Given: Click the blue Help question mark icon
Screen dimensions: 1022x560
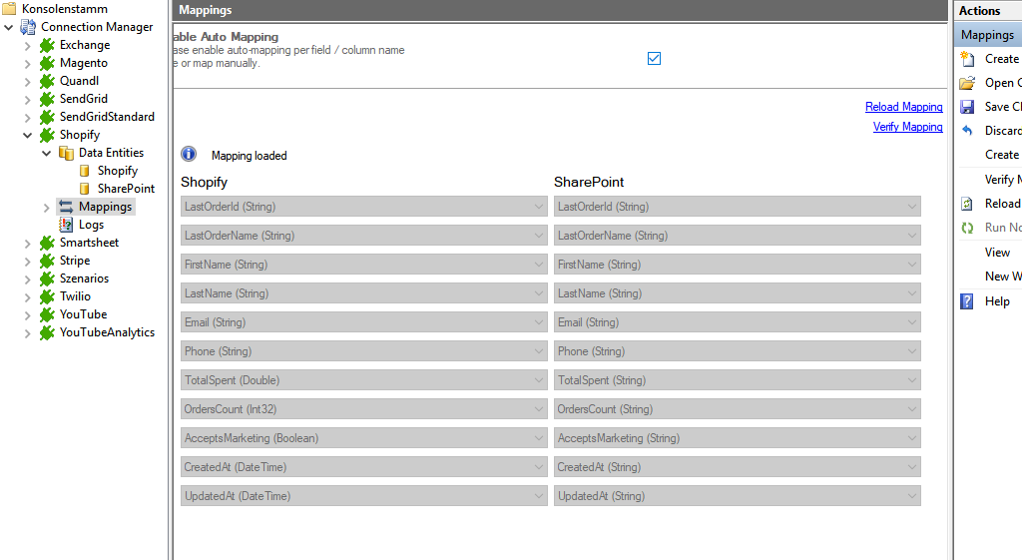Looking at the screenshot, I should coord(966,301).
